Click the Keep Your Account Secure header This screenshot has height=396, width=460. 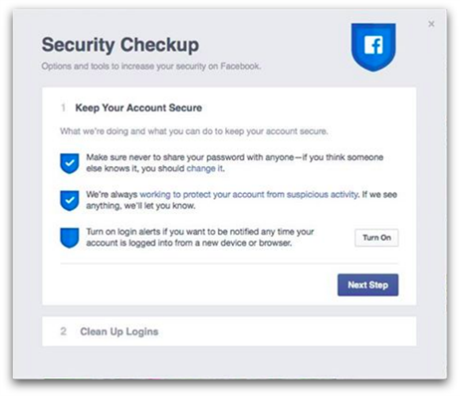[139, 108]
